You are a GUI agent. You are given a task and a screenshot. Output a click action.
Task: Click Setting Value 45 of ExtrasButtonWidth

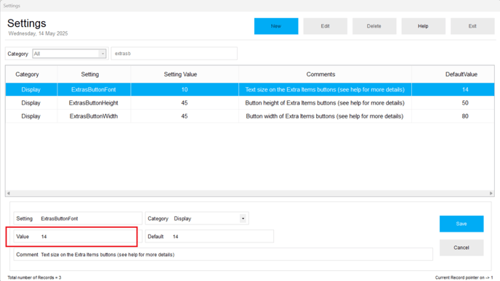185,116
